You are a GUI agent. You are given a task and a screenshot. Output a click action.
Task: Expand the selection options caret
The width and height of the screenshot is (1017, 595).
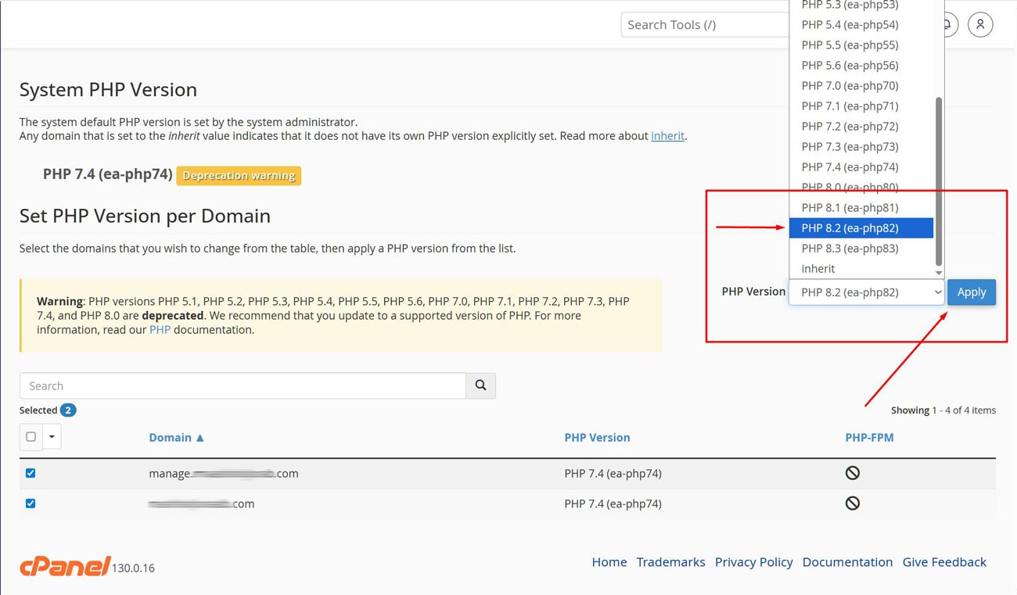coord(52,436)
